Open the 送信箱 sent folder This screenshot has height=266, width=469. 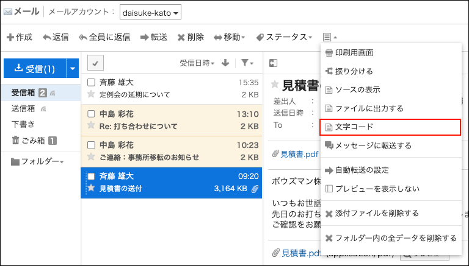(x=23, y=108)
